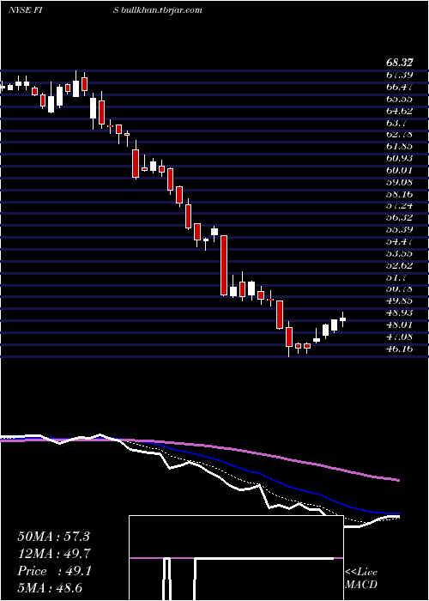Click the 58.16 price label

tap(399, 194)
